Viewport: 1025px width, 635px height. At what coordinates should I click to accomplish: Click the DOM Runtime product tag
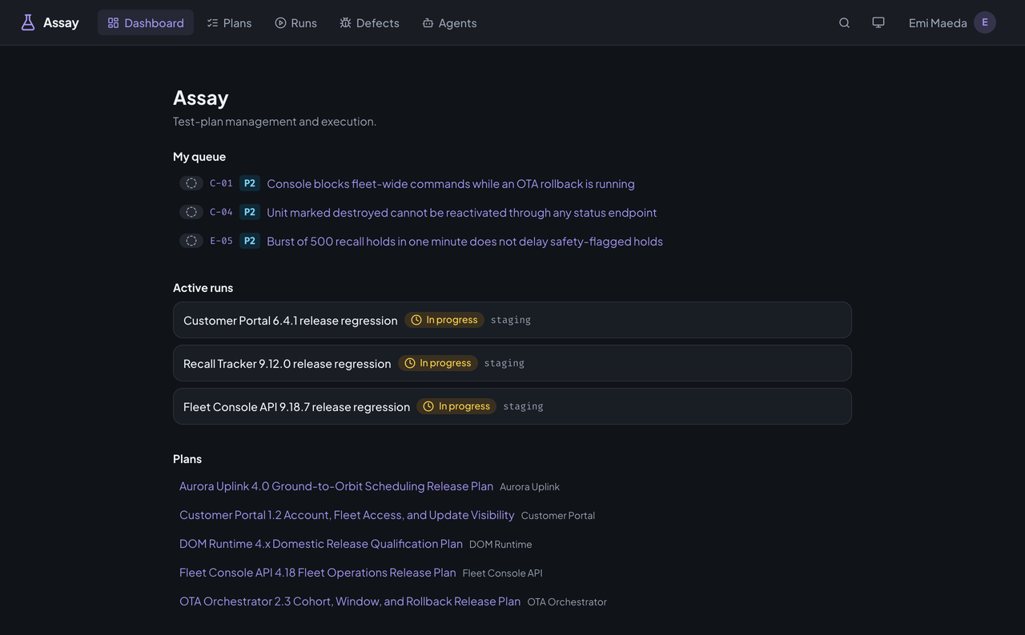click(500, 545)
